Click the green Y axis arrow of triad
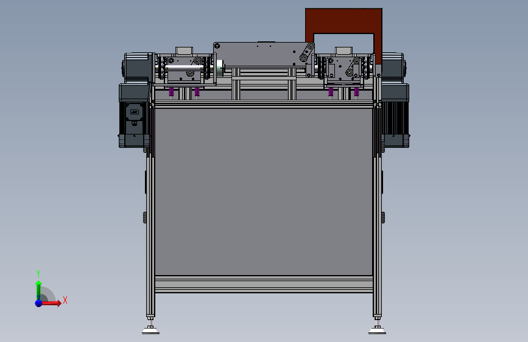The width and height of the screenshot is (528, 342). [x=38, y=290]
